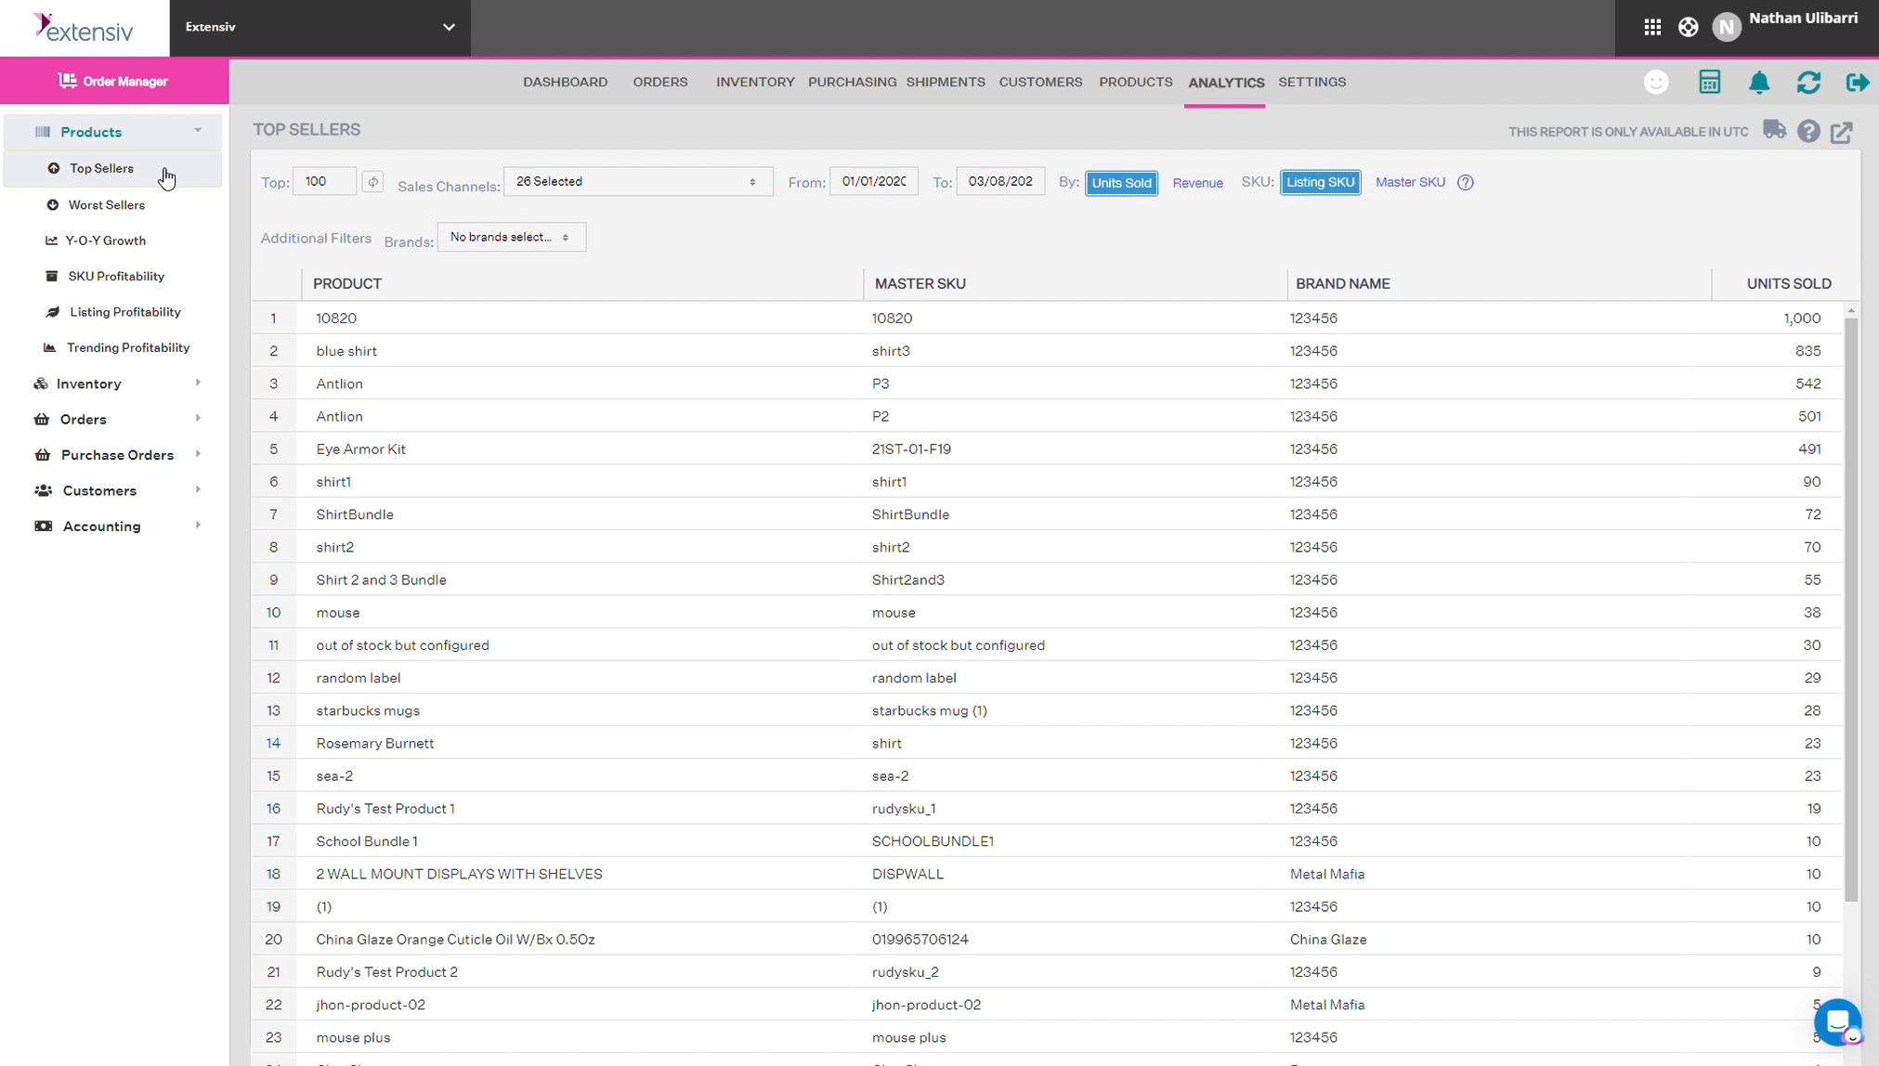Open the Worst Sellers report
1879x1066 pixels.
pyautogui.click(x=108, y=204)
